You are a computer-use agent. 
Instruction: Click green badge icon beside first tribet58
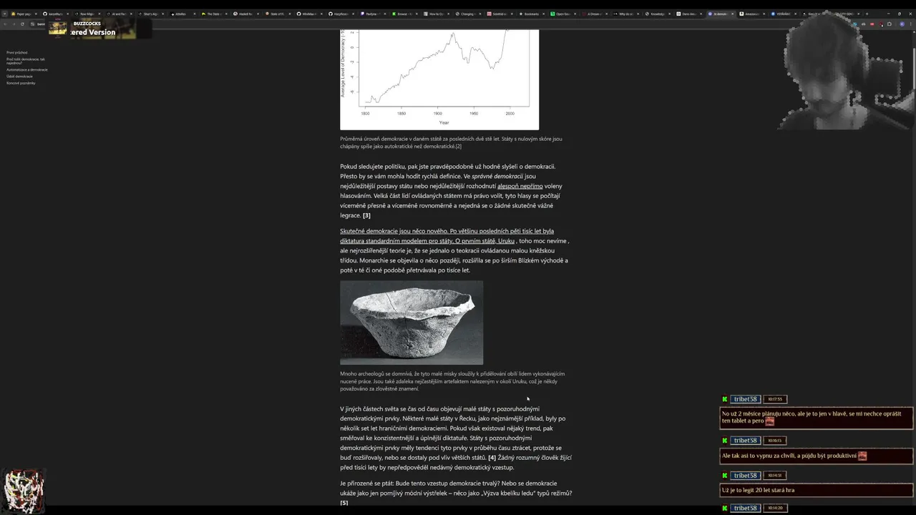[x=724, y=399]
